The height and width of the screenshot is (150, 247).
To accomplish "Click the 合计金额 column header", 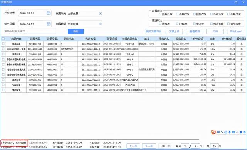I will point(198,39).
